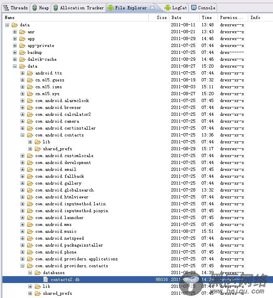This screenshot has width=273, height=298.
Task: Collapse the top-level data folder
Action: pyautogui.click(x=7, y=25)
